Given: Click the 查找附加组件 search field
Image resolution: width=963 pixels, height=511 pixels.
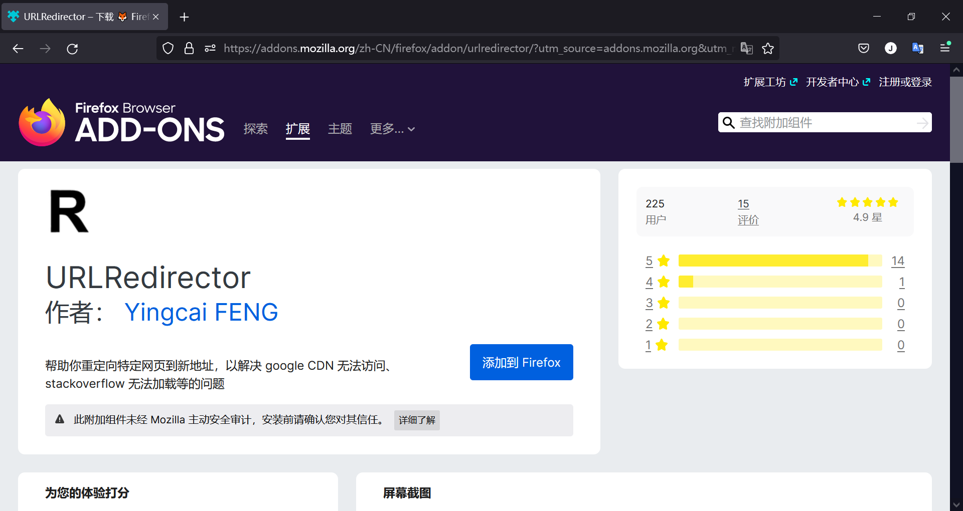Looking at the screenshot, I should (x=825, y=123).
